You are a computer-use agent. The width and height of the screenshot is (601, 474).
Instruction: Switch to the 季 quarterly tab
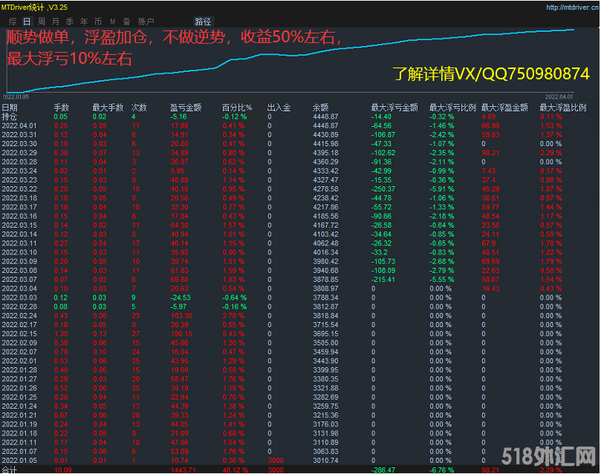(69, 22)
